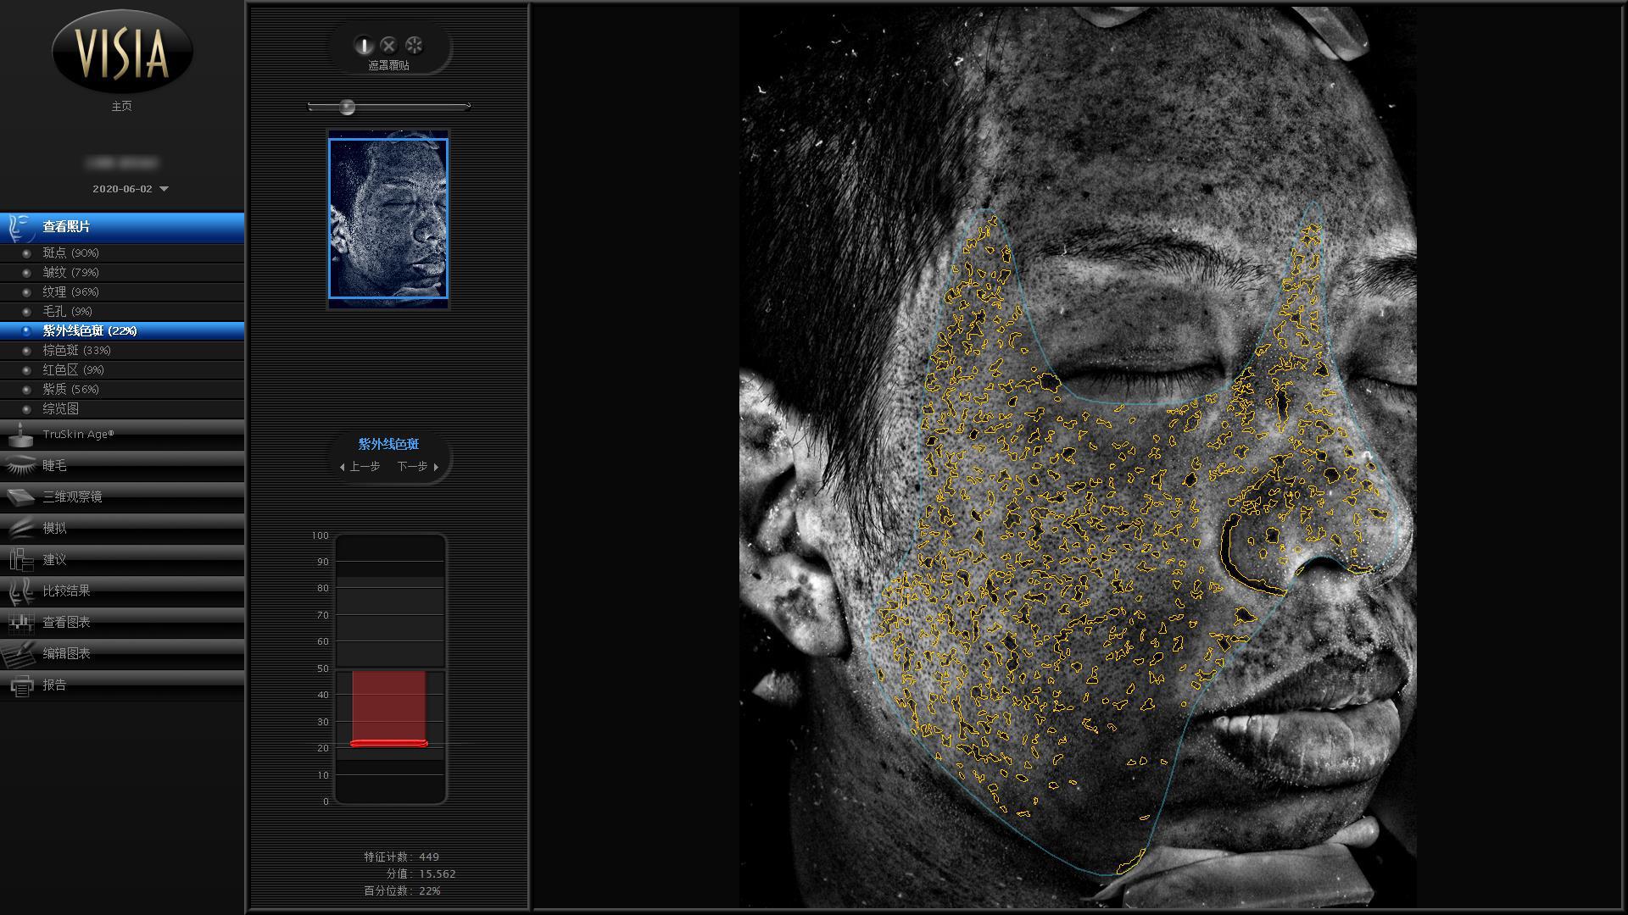Select the 斑点 (90%) analysis option
This screenshot has height=915, width=1628.
point(122,252)
